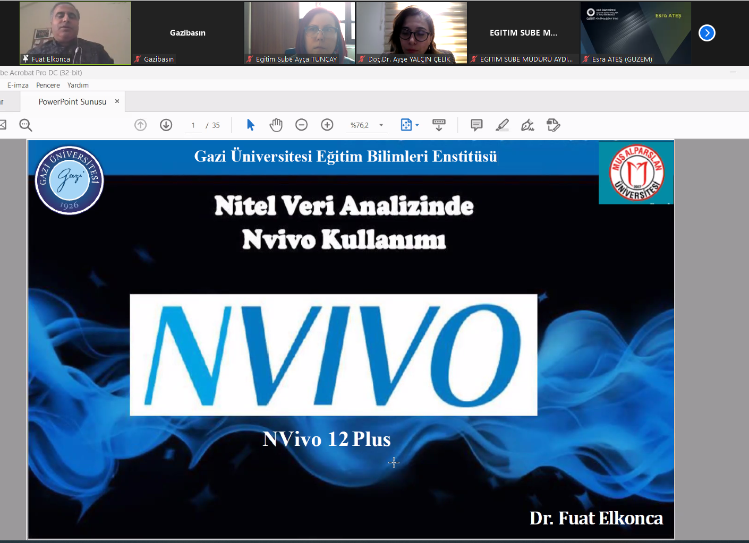
Task: Click the stamp tool icon
Action: pos(553,125)
